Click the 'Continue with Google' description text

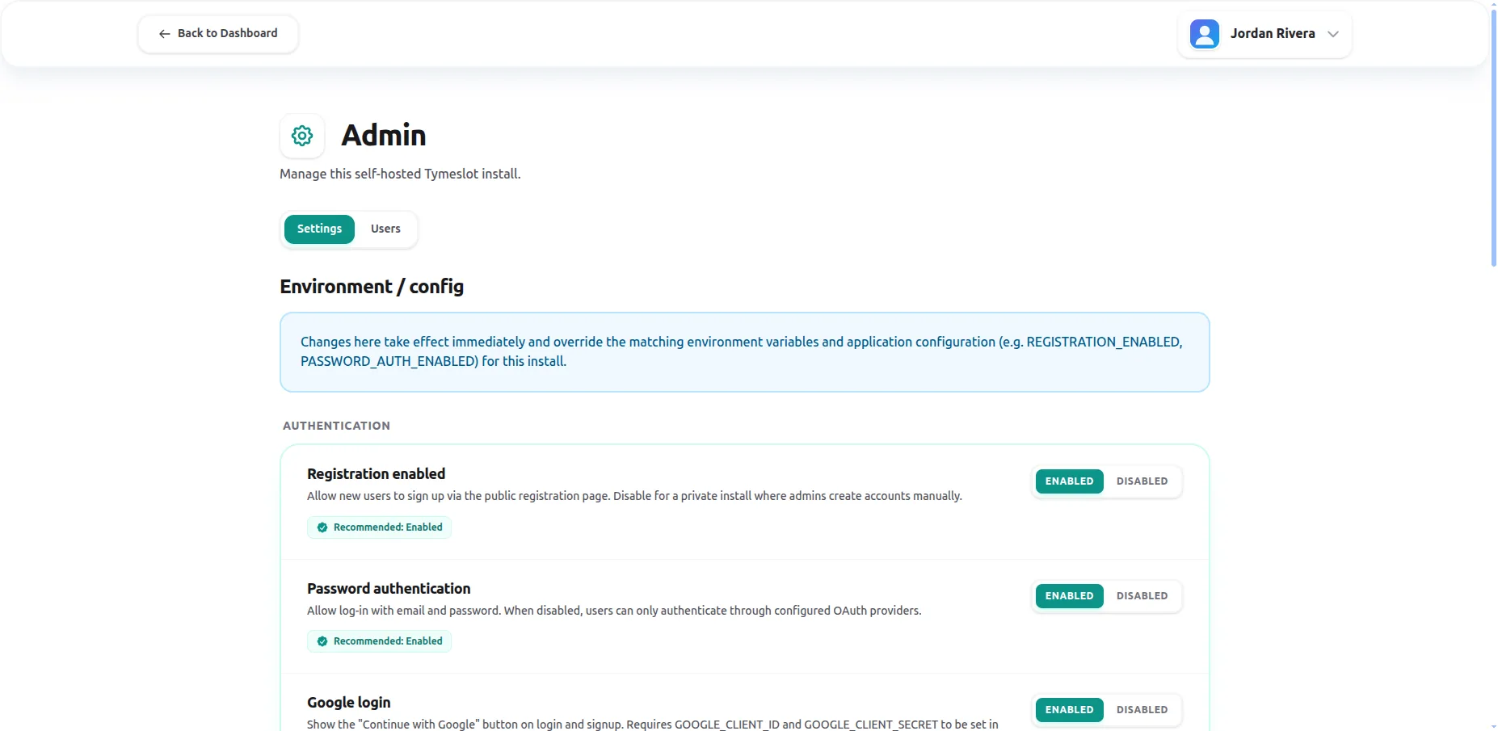653,725
